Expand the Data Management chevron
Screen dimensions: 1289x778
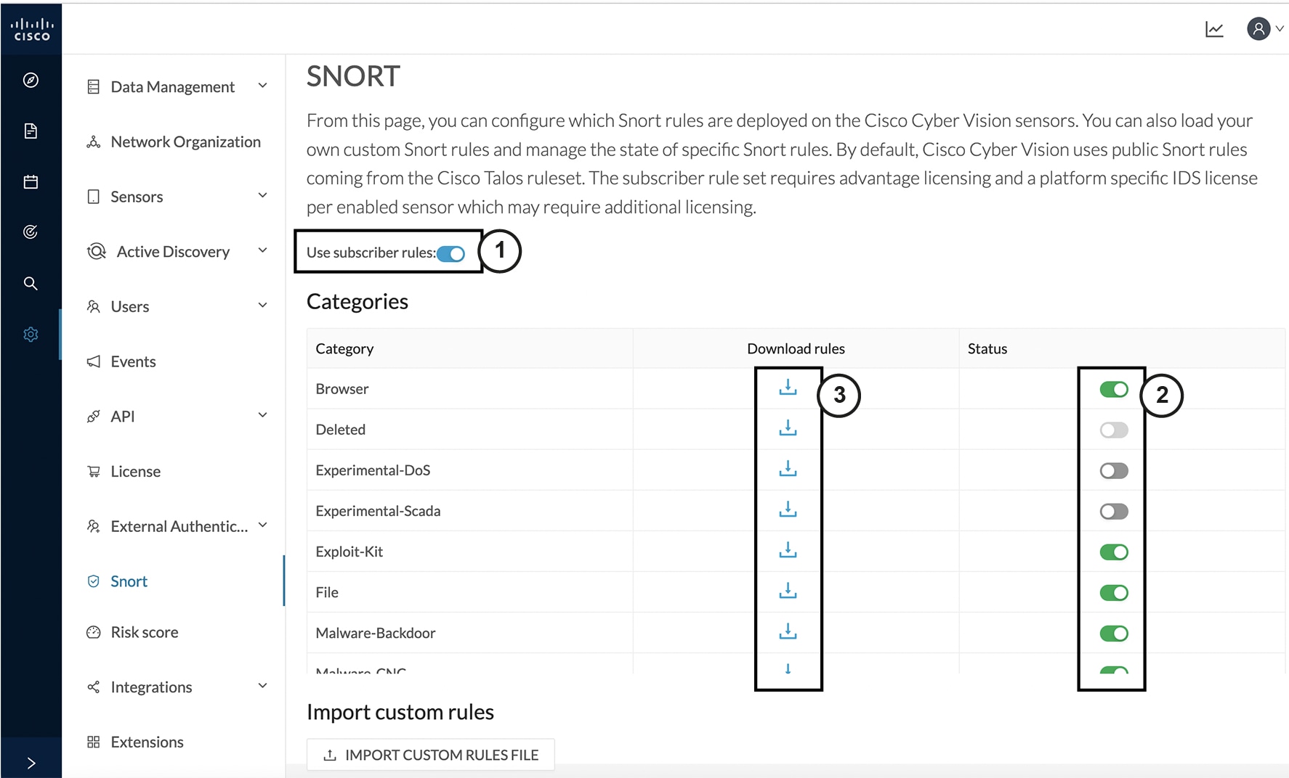(262, 86)
